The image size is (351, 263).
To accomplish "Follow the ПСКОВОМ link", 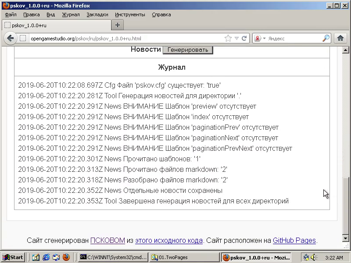I will [x=107, y=240].
